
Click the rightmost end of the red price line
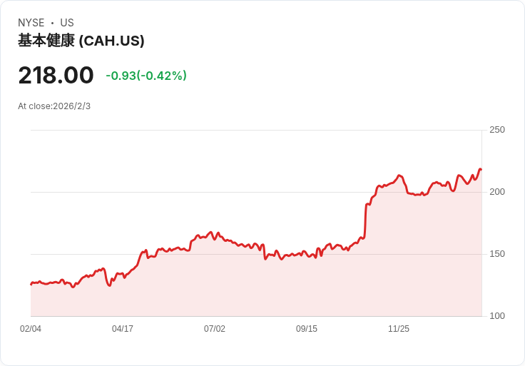pos(481,170)
